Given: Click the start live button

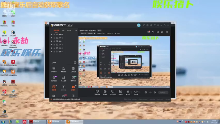Looking at the screenshot, I should [163, 92].
